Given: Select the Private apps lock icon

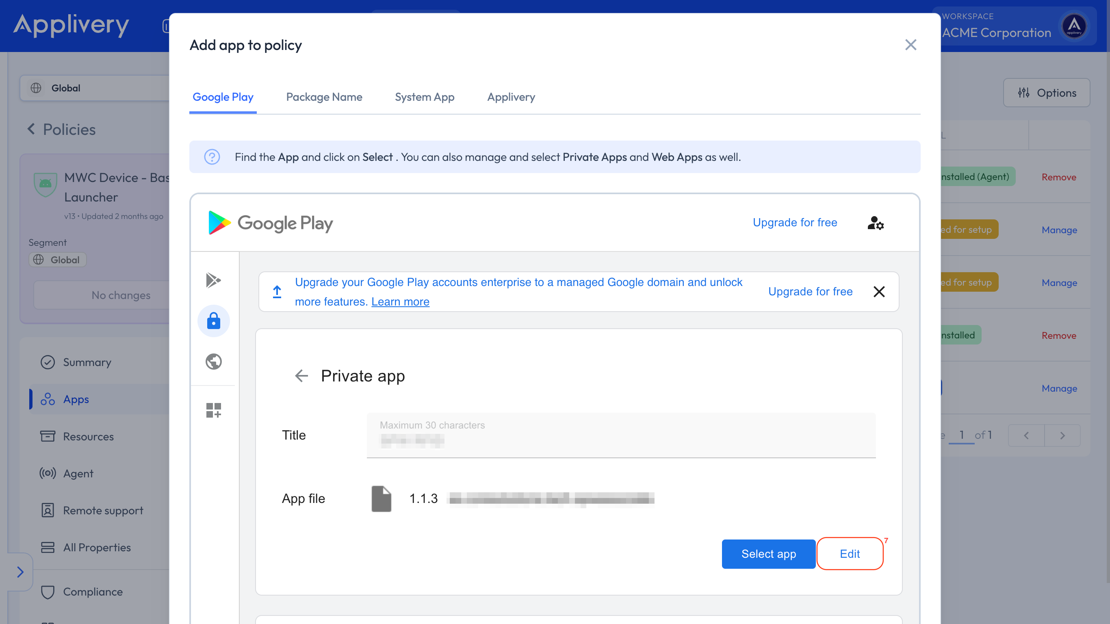Looking at the screenshot, I should pyautogui.click(x=213, y=321).
